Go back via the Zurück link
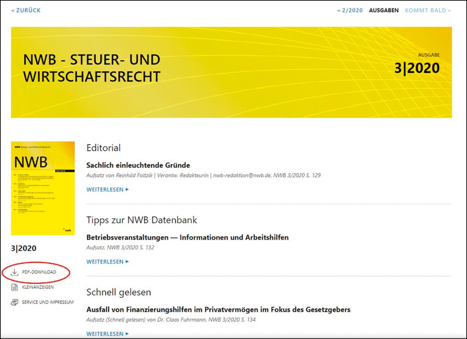This screenshot has width=467, height=339. click(28, 10)
